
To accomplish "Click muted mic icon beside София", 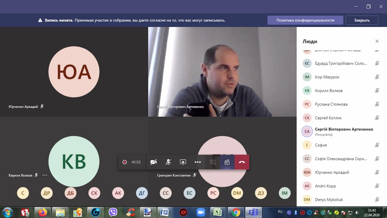I will (377, 145).
